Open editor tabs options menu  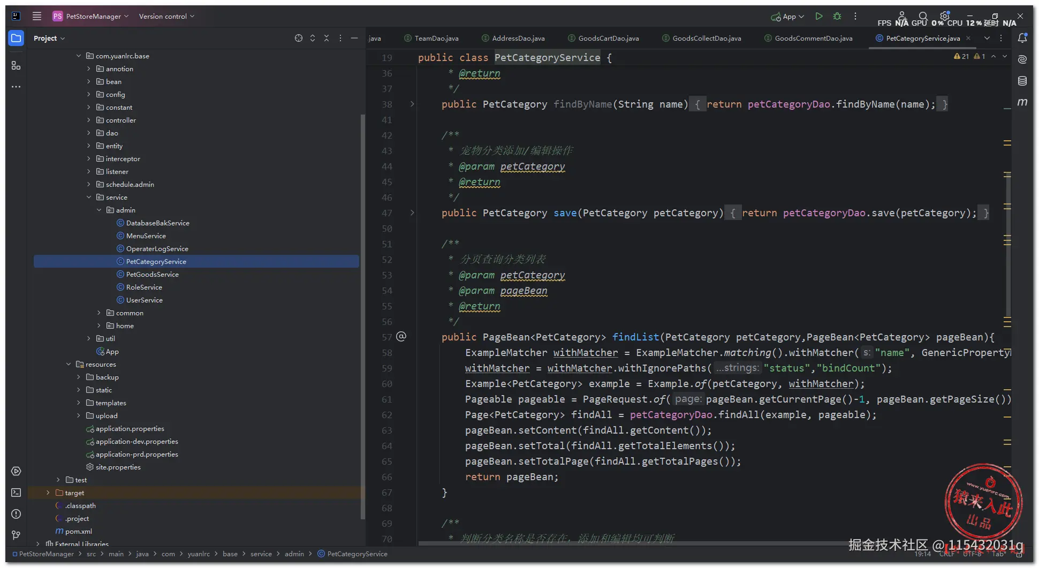[1001, 38]
